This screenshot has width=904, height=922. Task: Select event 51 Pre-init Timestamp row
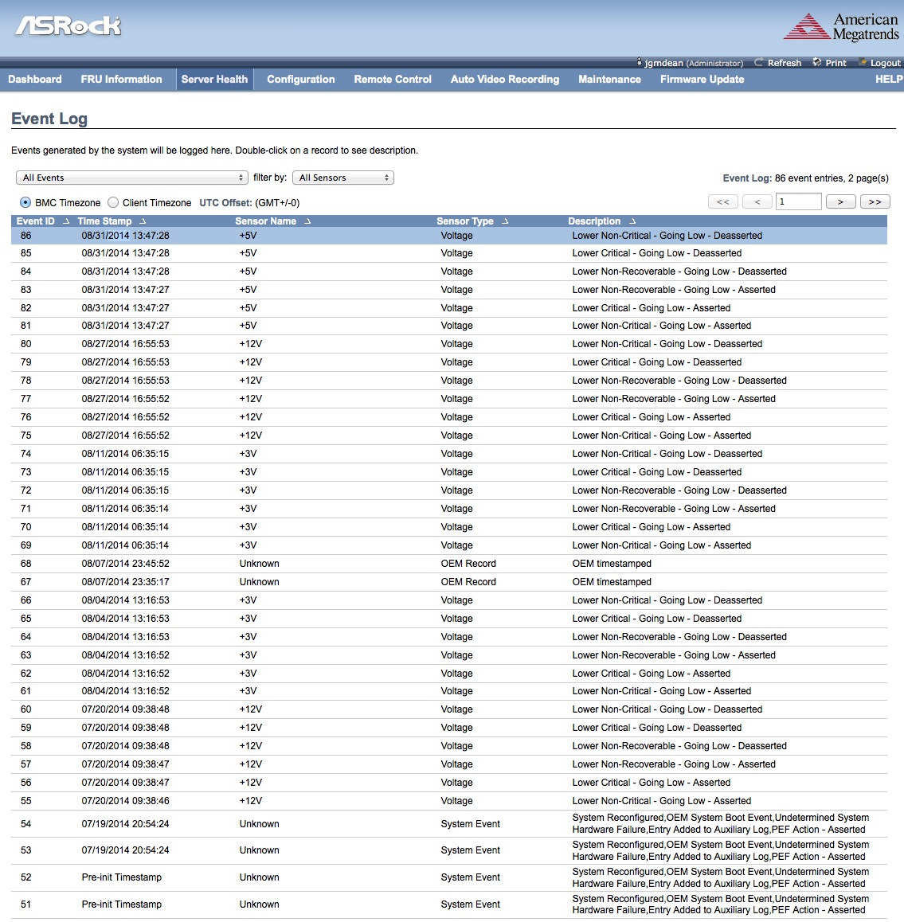click(448, 905)
